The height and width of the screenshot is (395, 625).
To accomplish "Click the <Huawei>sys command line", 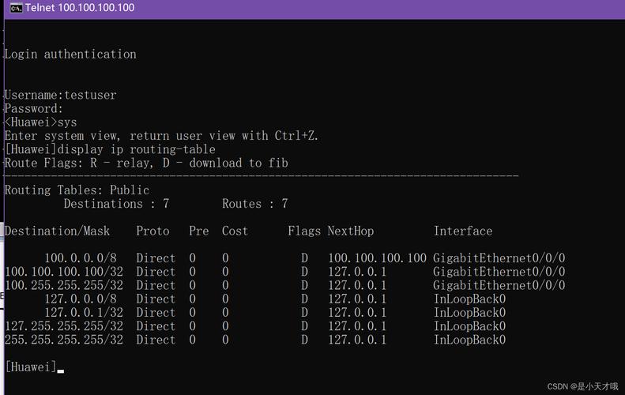I will click(x=41, y=122).
